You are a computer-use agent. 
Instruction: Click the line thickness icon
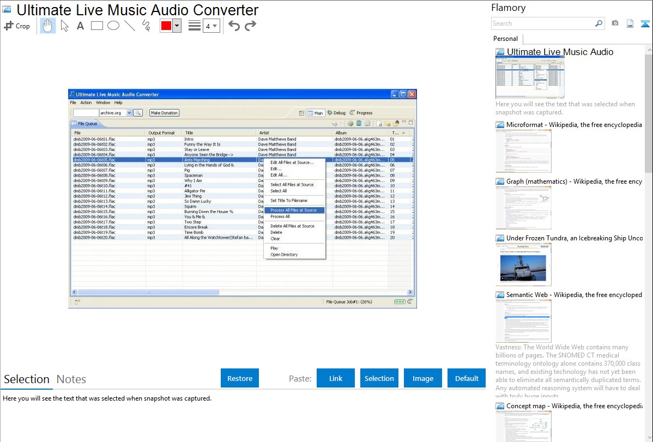194,26
